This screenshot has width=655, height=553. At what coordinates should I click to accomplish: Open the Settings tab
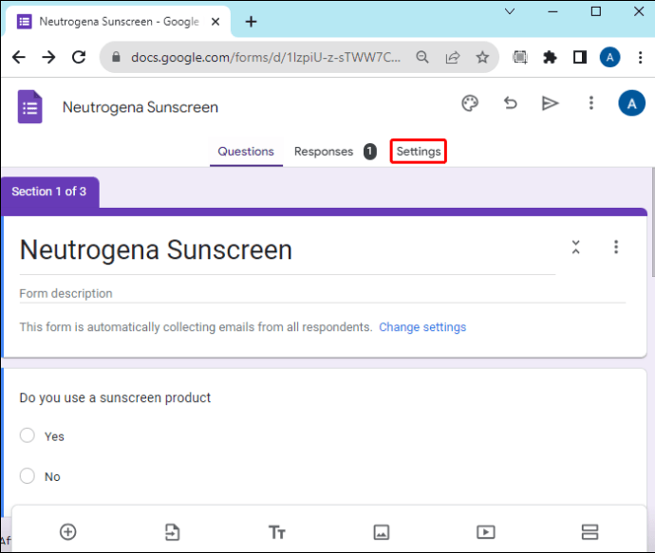(419, 152)
